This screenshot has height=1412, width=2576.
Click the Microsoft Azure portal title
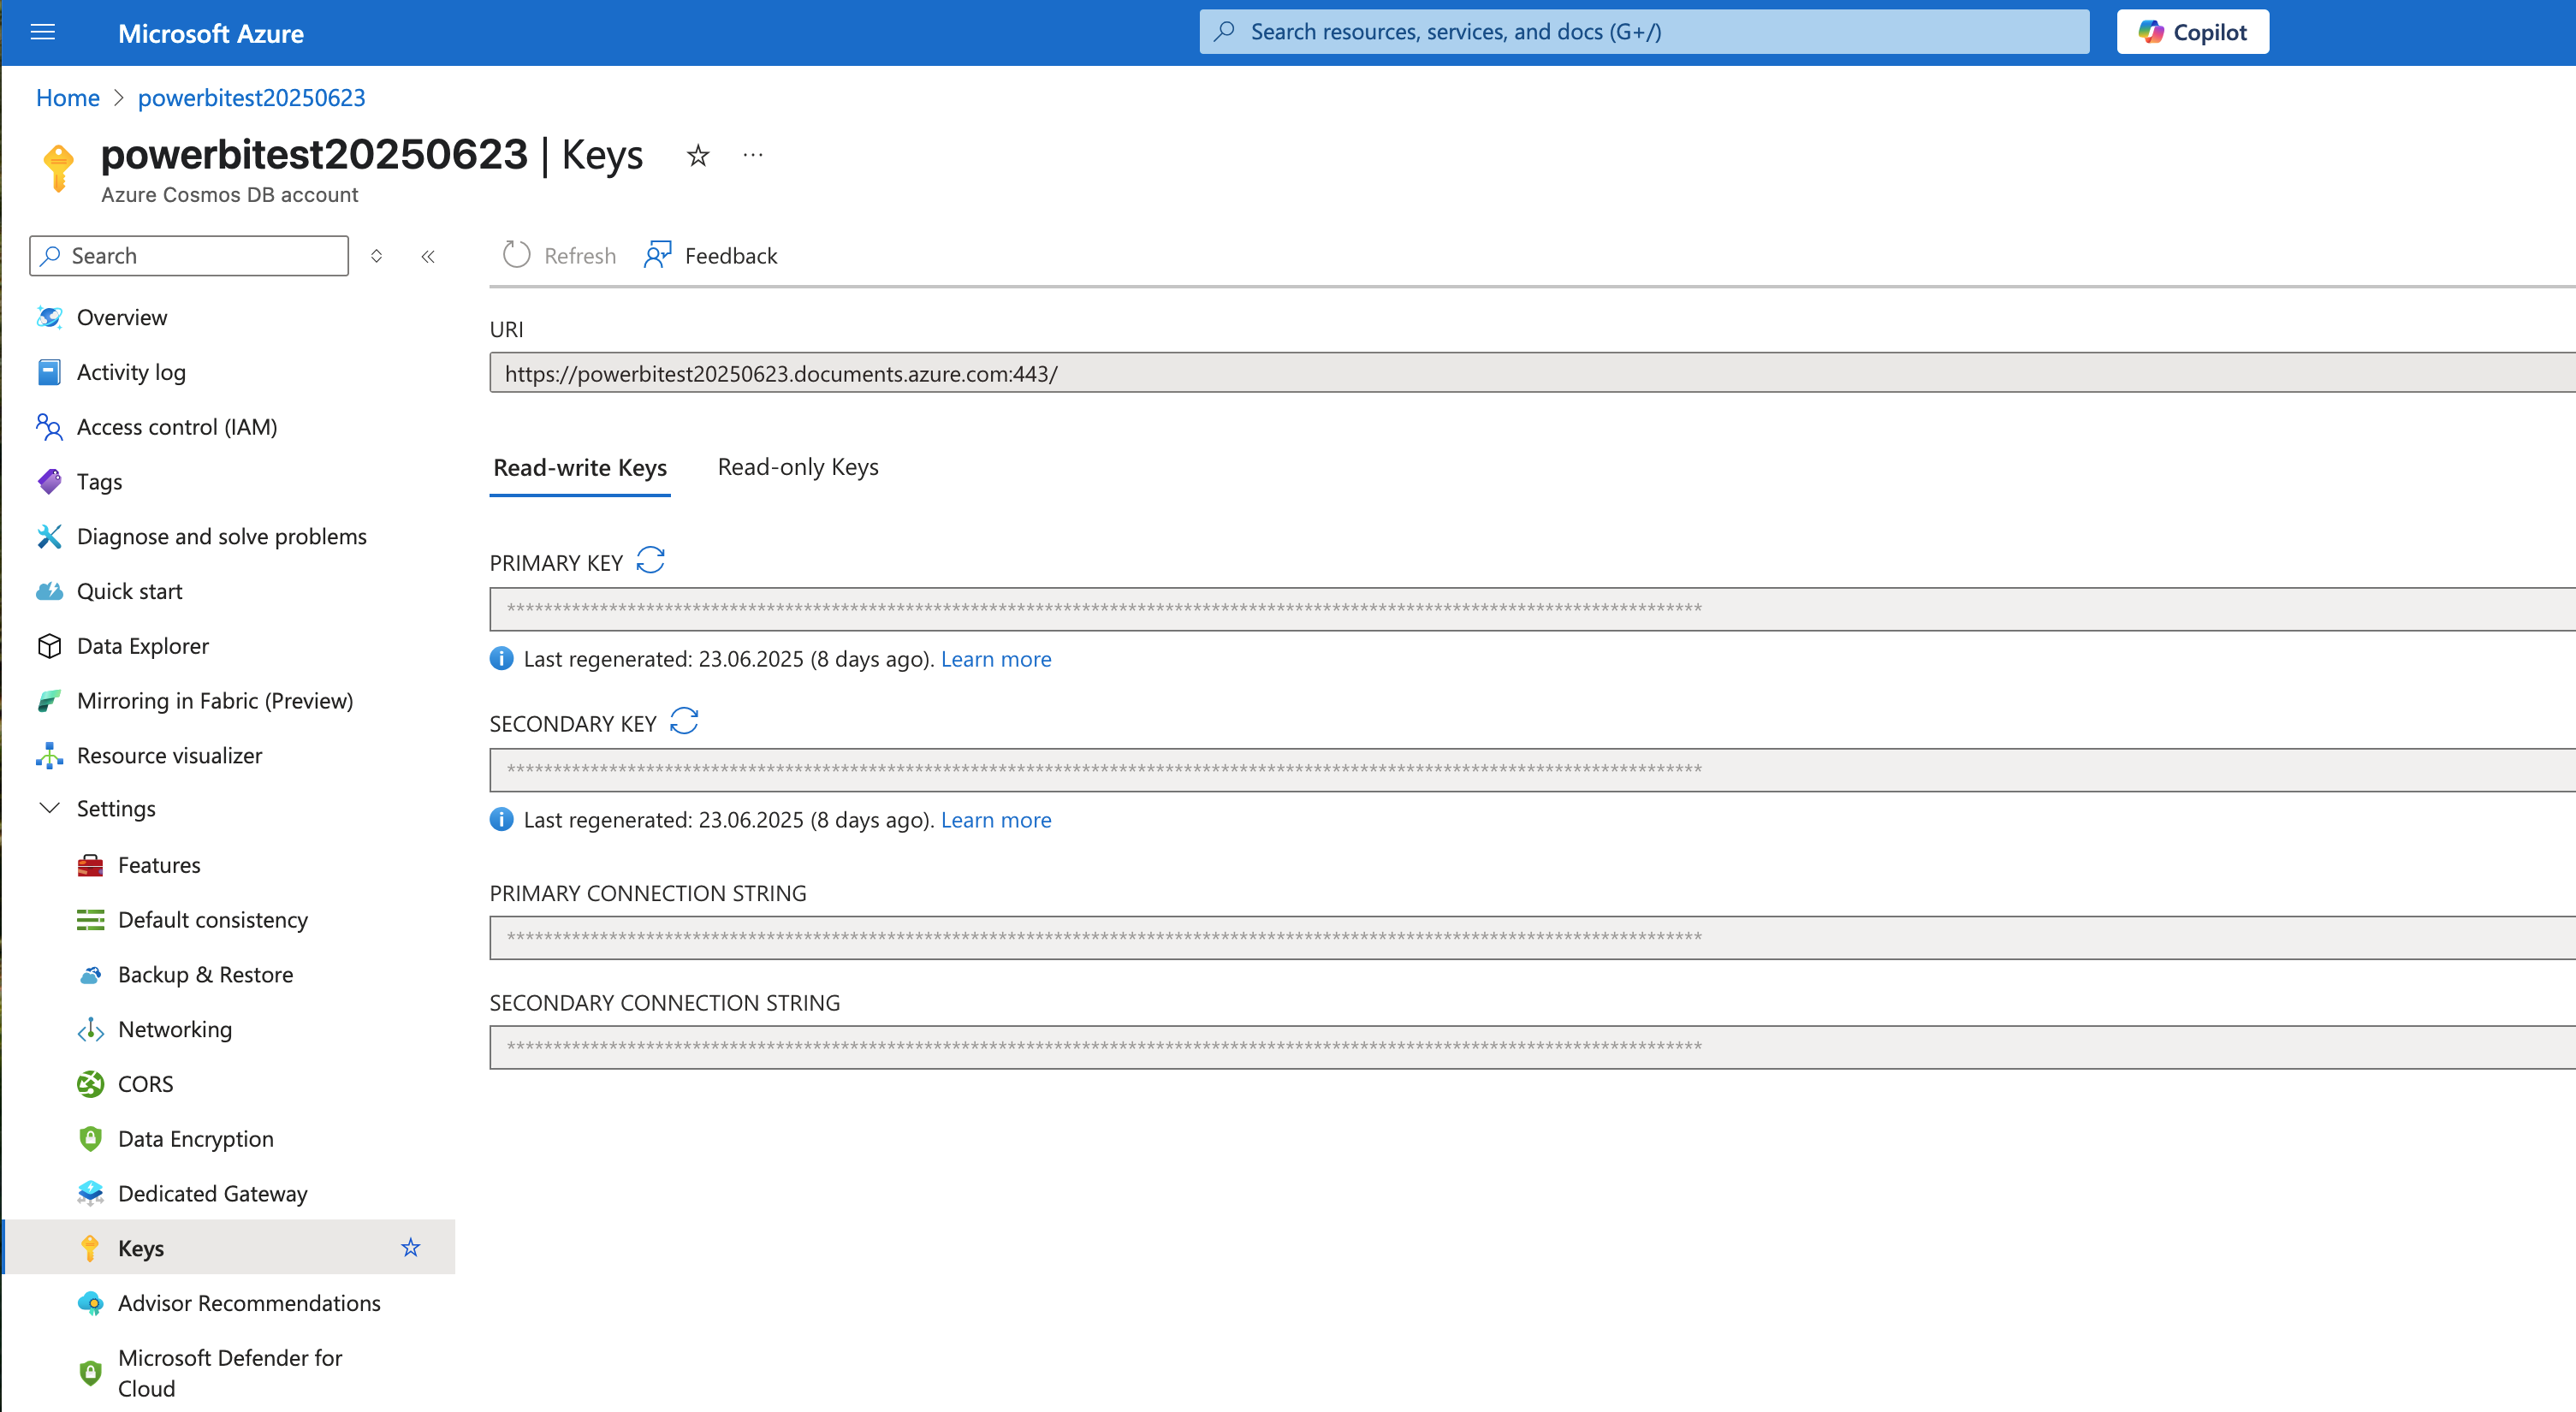click(x=211, y=34)
